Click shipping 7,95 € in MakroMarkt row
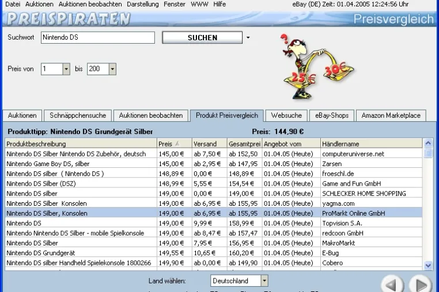439x292 pixels. (203, 243)
